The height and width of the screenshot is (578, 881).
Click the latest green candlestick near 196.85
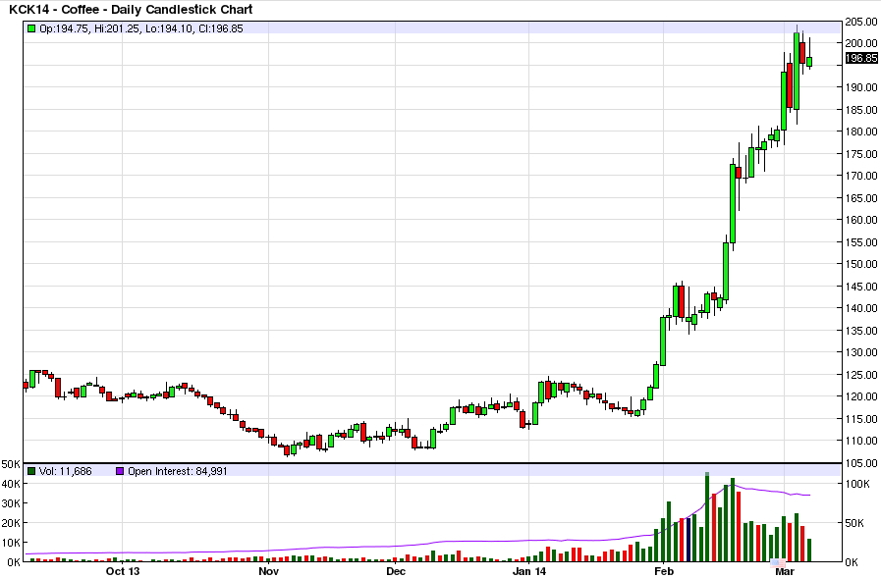[x=809, y=61]
